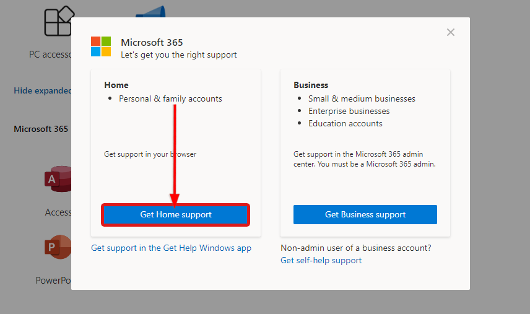
Task: Select the red Access app icon
Action: click(x=58, y=179)
